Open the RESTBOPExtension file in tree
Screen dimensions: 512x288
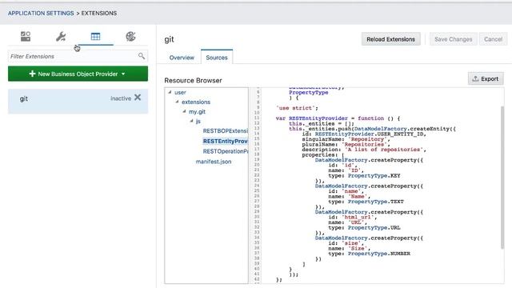[226, 131]
